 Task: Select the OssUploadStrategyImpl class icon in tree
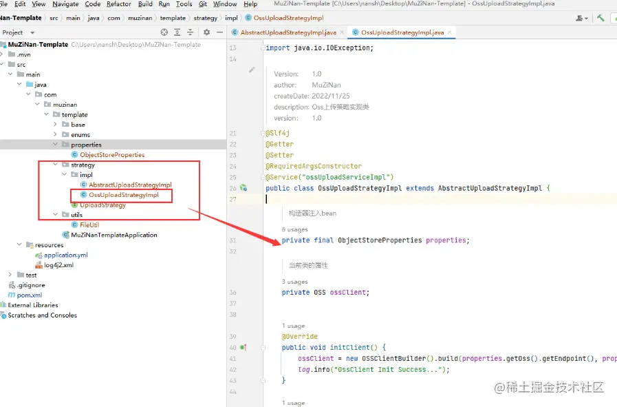(83, 195)
